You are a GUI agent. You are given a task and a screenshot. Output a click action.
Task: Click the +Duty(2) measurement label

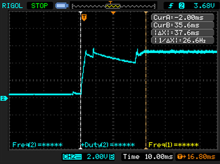(108, 145)
